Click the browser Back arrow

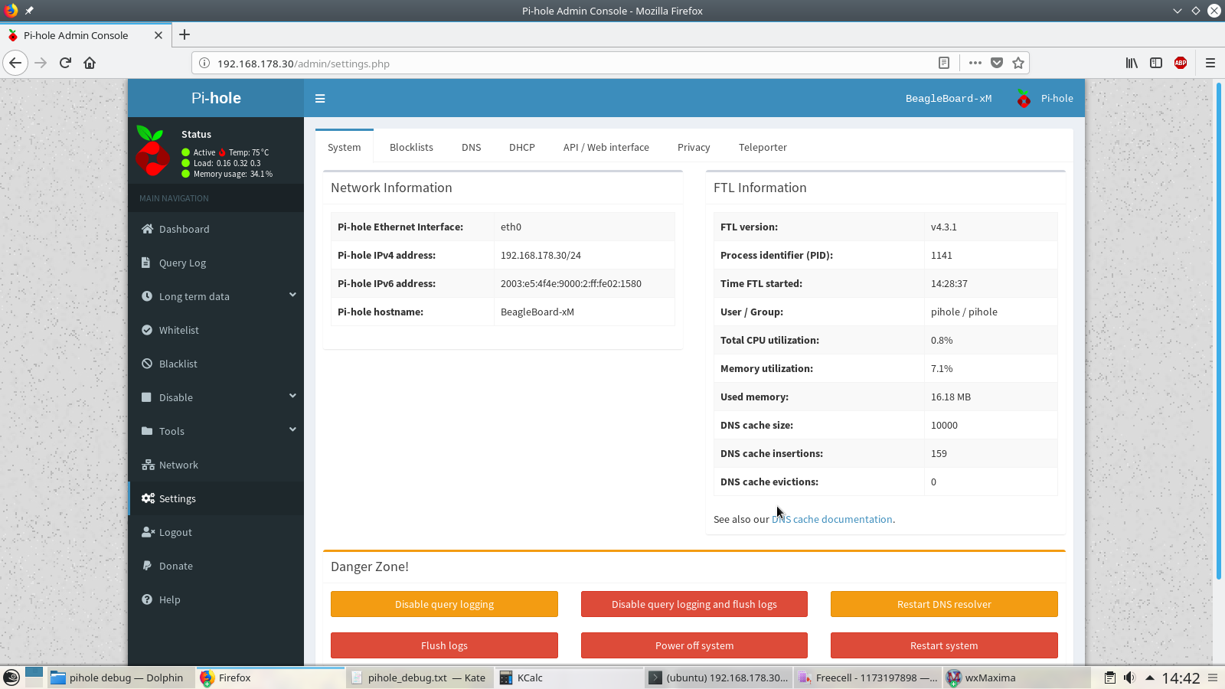[15, 63]
